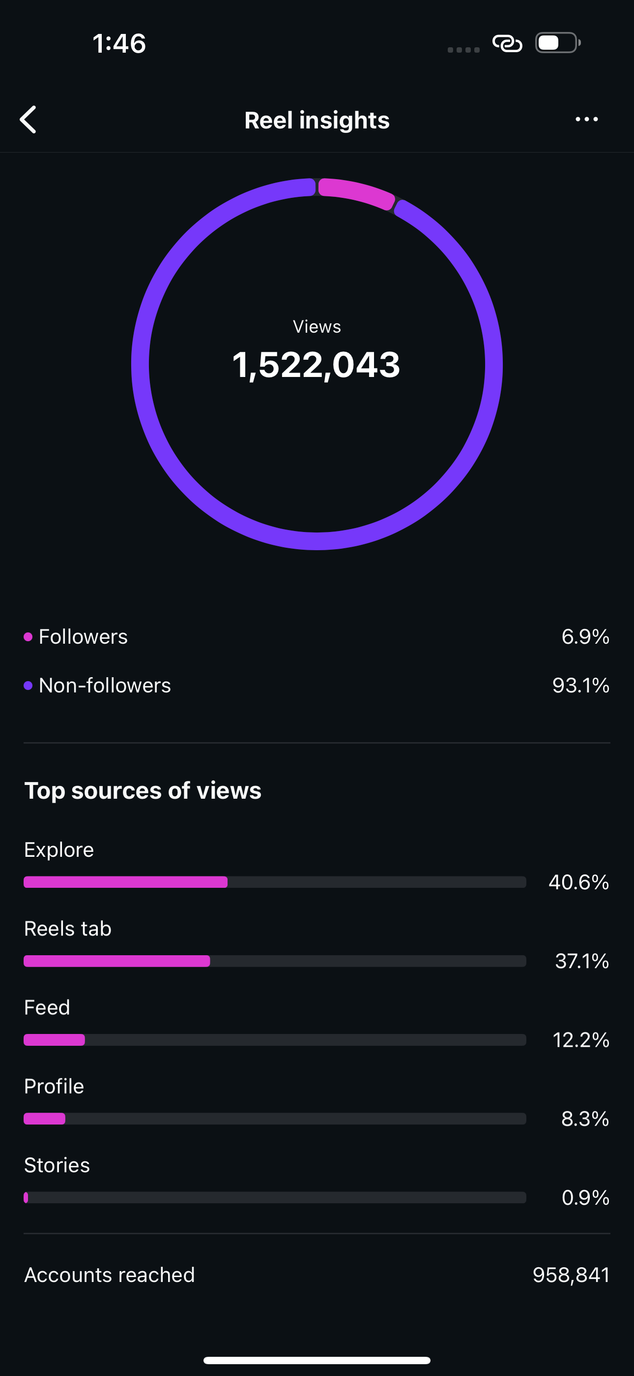Screen dimensions: 634x1376
Task: Tap the pink Followers legend dot
Action: coord(29,637)
